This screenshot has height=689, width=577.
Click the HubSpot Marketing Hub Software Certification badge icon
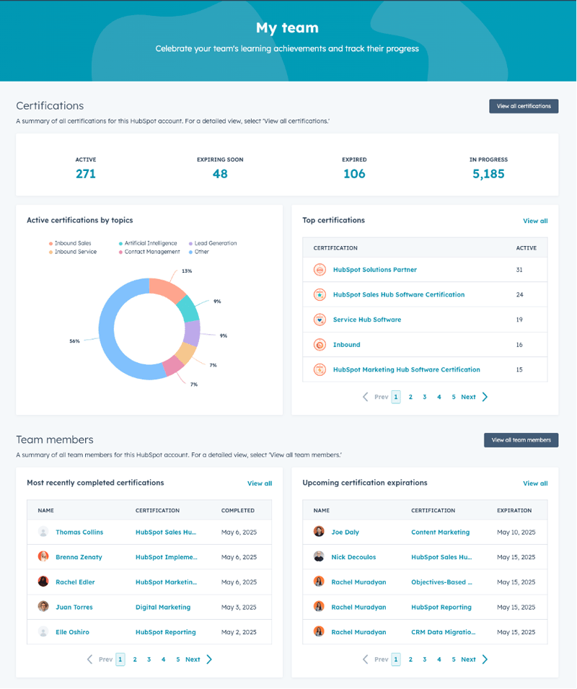point(320,370)
